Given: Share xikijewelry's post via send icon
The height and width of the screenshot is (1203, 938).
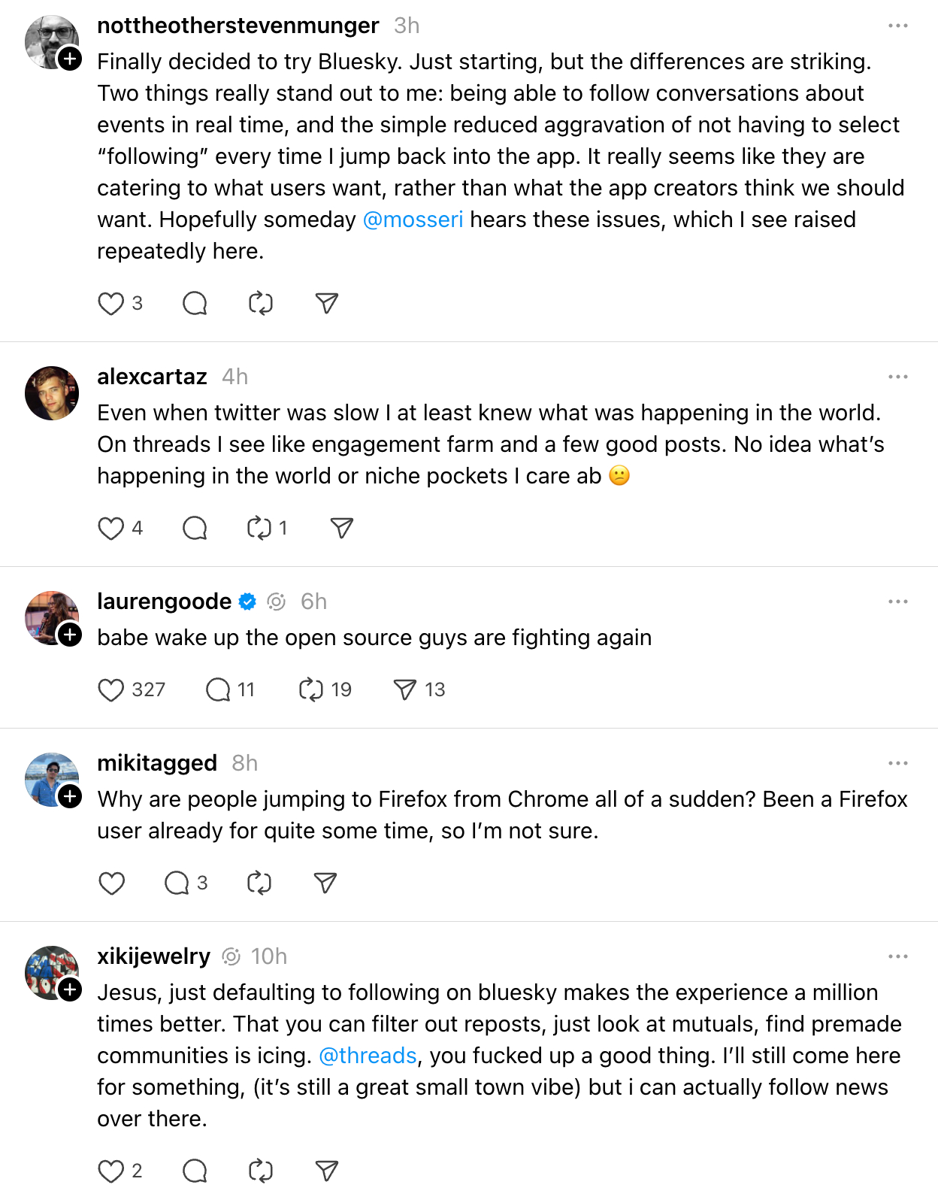Looking at the screenshot, I should pos(327,1171).
